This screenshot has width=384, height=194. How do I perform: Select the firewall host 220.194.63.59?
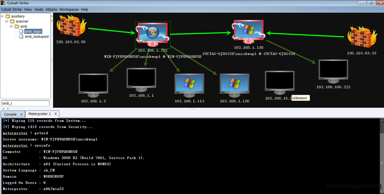pos(71,26)
